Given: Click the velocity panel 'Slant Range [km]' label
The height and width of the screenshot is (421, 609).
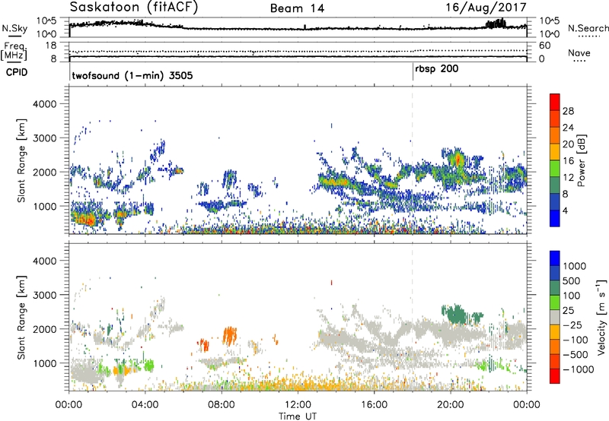Looking at the screenshot, I should (x=21, y=317).
